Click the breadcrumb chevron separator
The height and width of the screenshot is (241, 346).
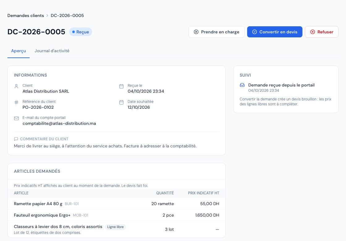click(47, 15)
